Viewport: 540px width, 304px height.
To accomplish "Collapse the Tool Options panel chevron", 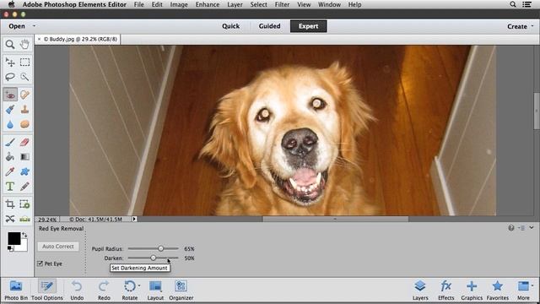I will coord(532,227).
